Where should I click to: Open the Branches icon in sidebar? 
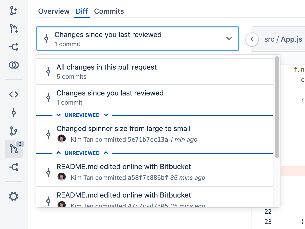tap(13, 131)
